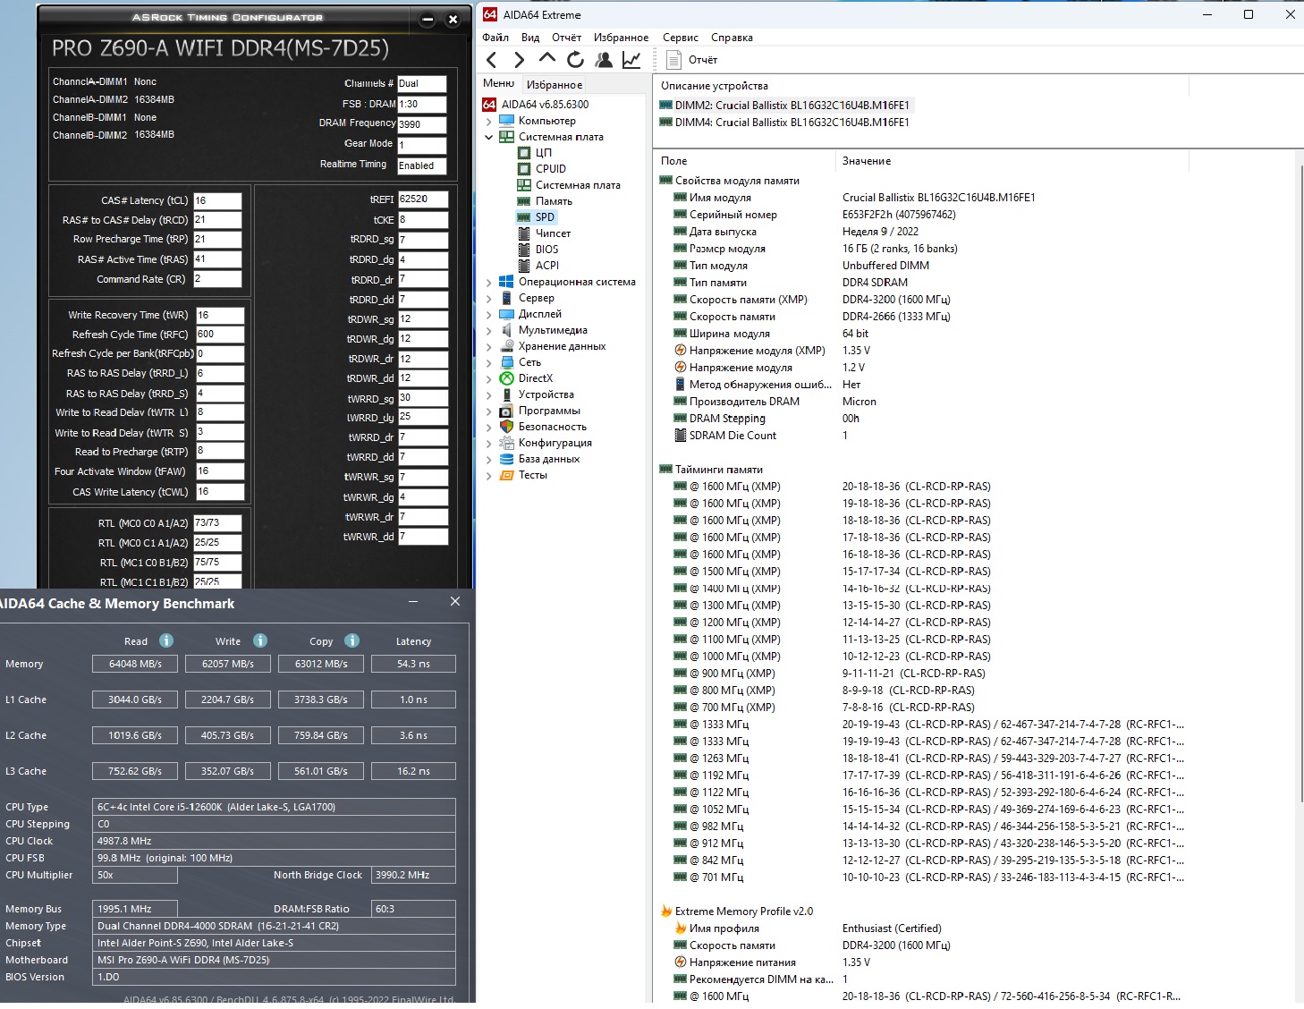Switch to the Меню tab above the tree

pyautogui.click(x=499, y=84)
